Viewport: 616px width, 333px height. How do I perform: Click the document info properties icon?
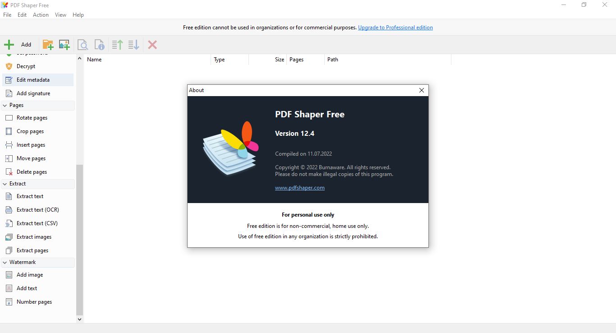point(99,44)
